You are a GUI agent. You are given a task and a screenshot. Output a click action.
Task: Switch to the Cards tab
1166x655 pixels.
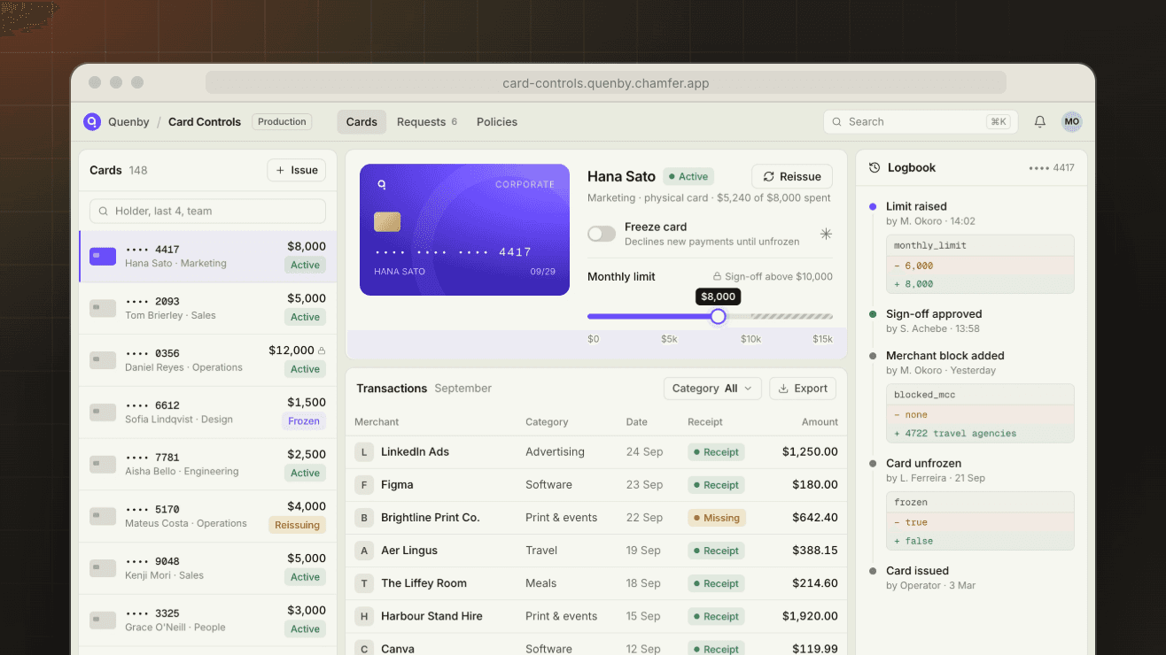click(x=361, y=122)
